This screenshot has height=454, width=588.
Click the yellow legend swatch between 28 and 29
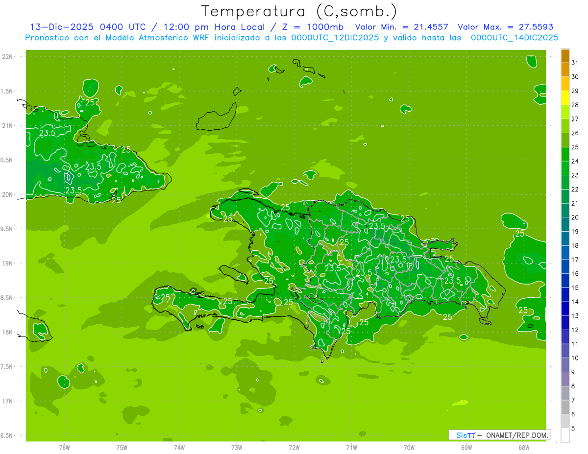coord(565,98)
